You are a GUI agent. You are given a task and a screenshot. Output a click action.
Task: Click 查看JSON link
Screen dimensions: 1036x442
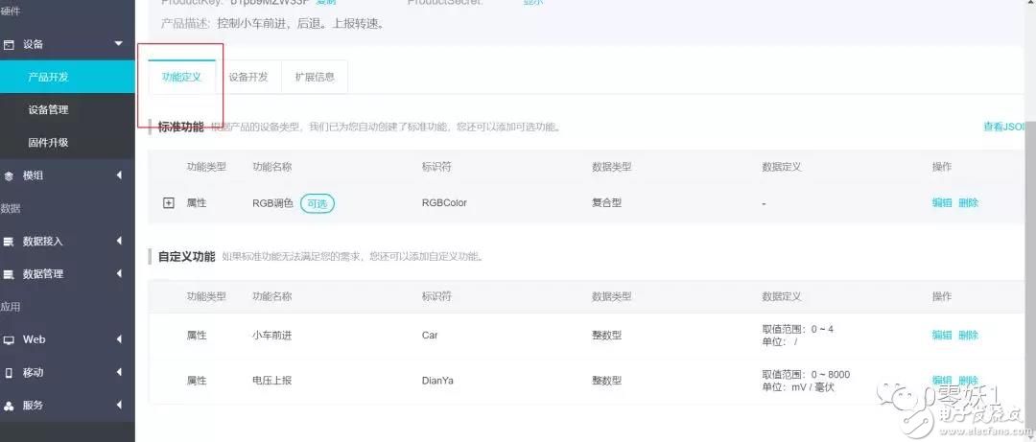(x=1003, y=127)
